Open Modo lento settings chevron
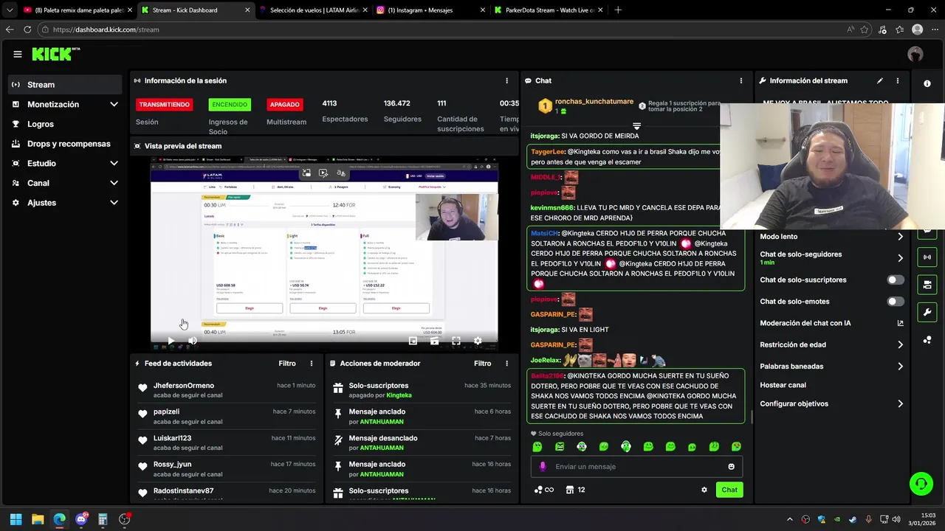945x531 pixels. tap(900, 237)
